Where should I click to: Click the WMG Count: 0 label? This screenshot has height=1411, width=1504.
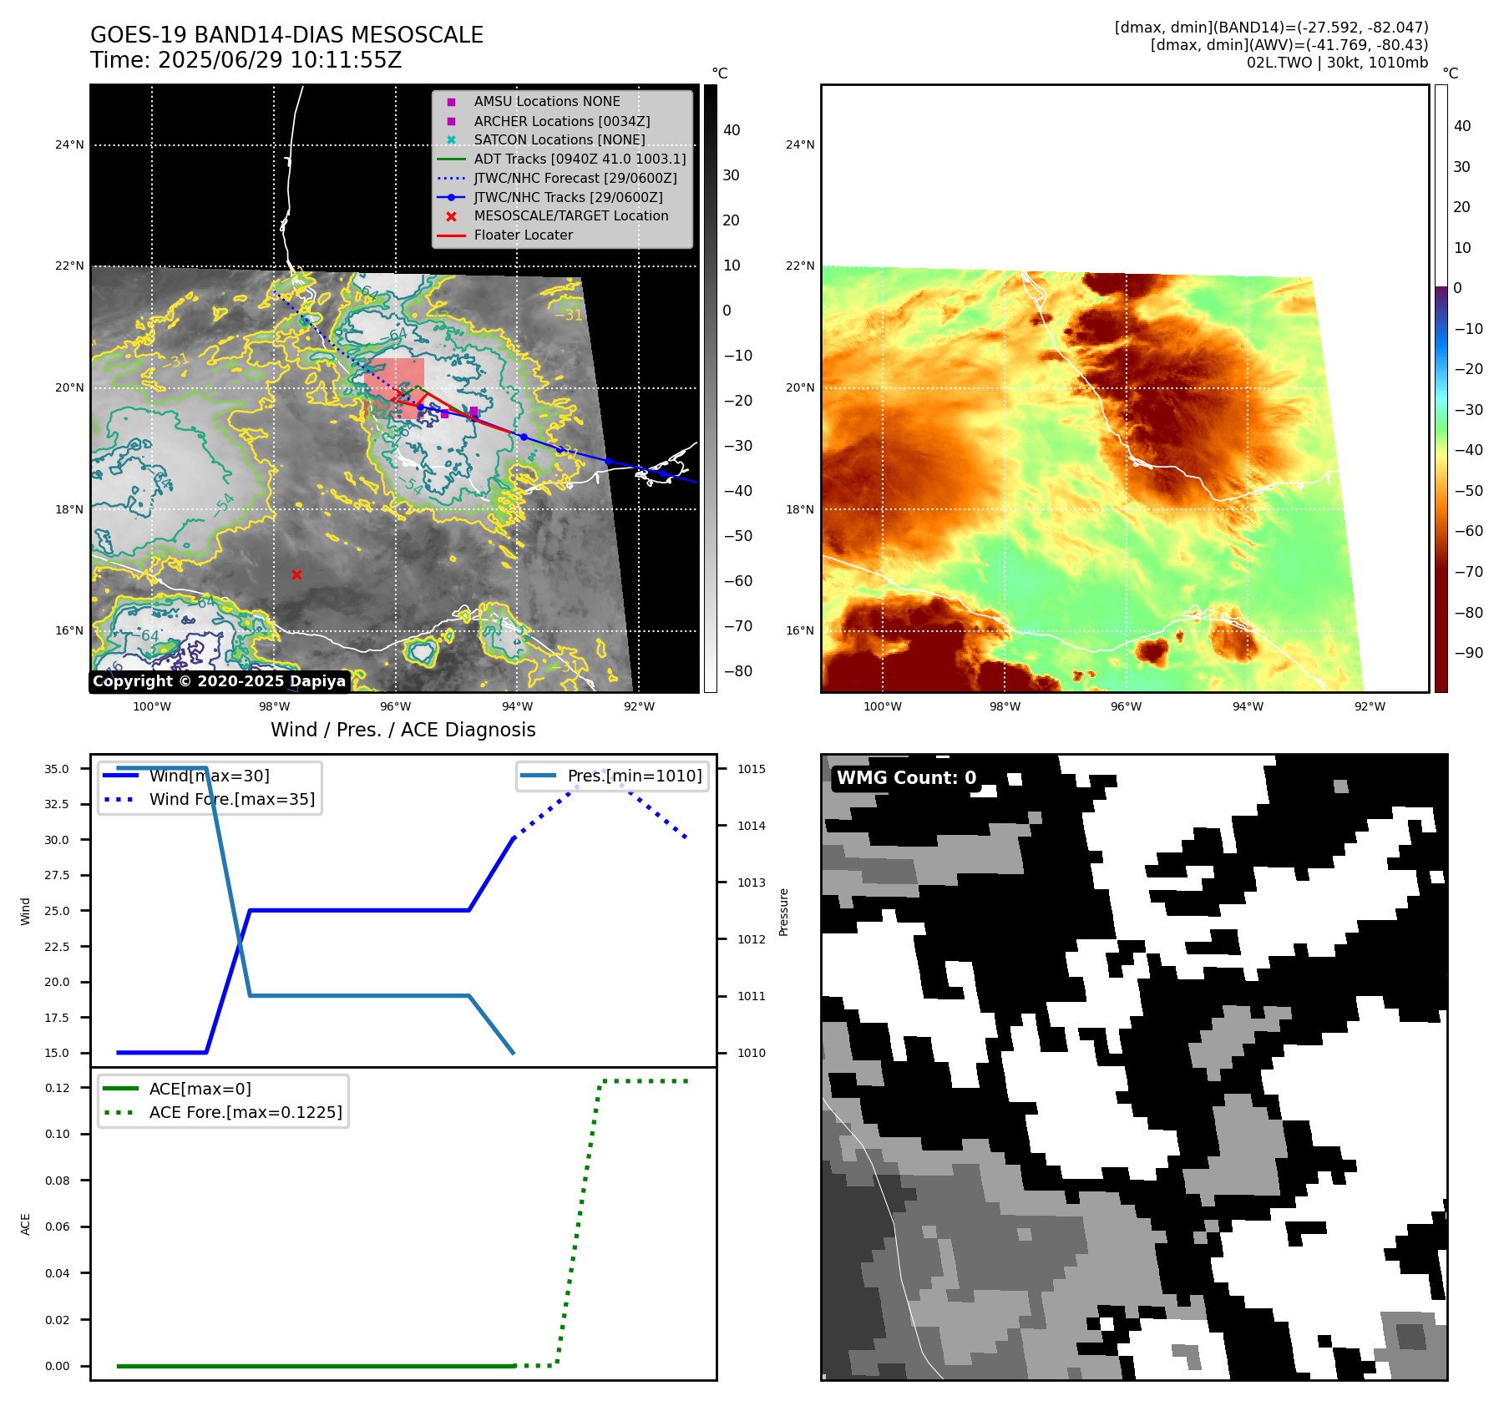pyautogui.click(x=906, y=778)
